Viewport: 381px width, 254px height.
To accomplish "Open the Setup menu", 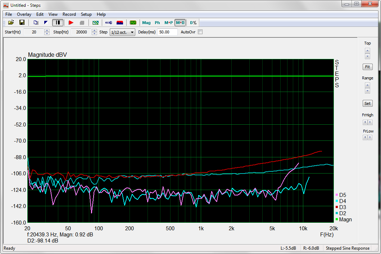I will coord(86,14).
